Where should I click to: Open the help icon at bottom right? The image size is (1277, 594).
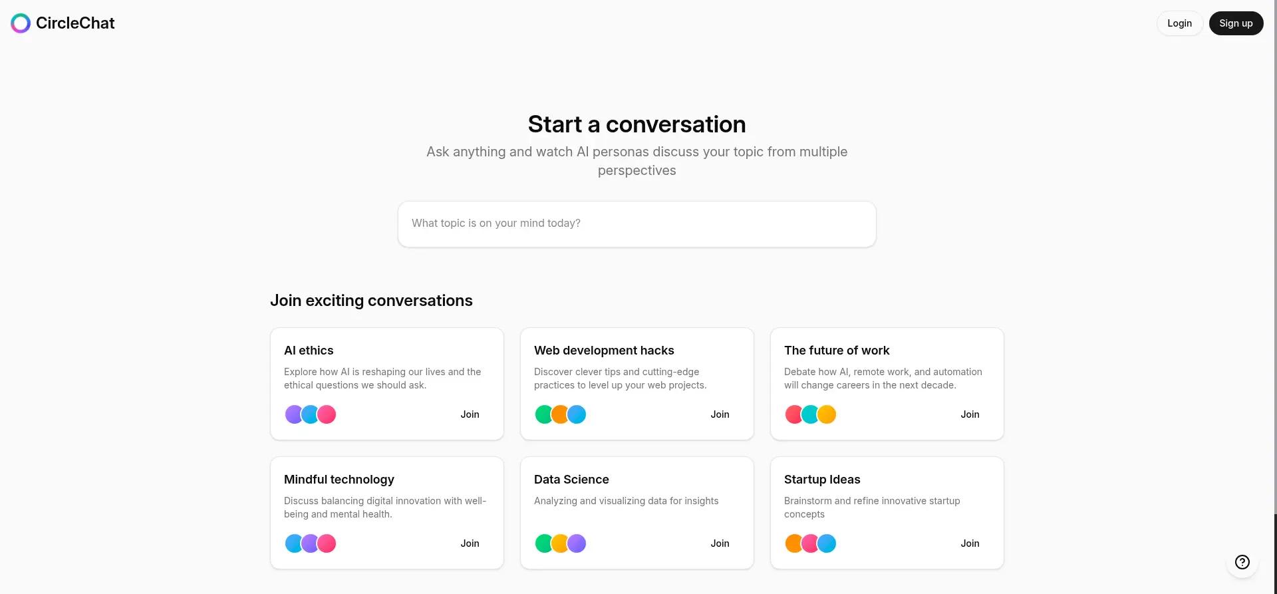[1242, 561]
